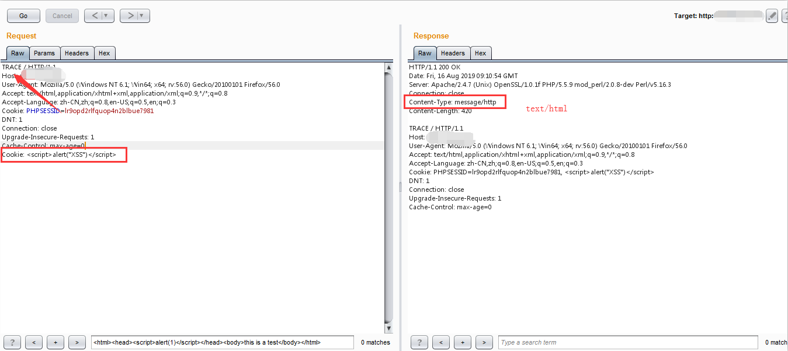
Task: Click the response body DNT: 1 line
Action: [419, 181]
